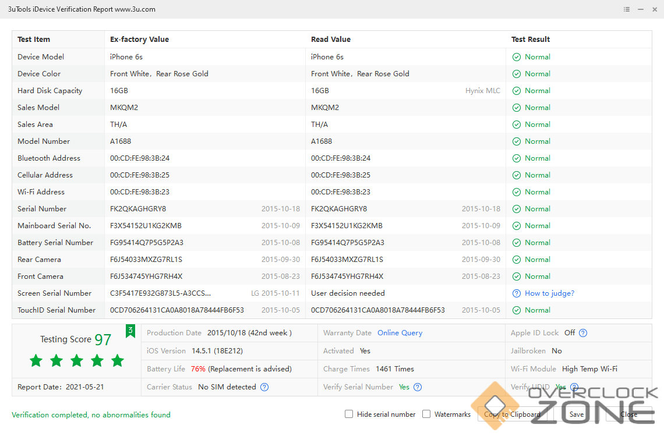Click help icon next to Verify UDID
664x436 pixels.
pyautogui.click(x=574, y=387)
